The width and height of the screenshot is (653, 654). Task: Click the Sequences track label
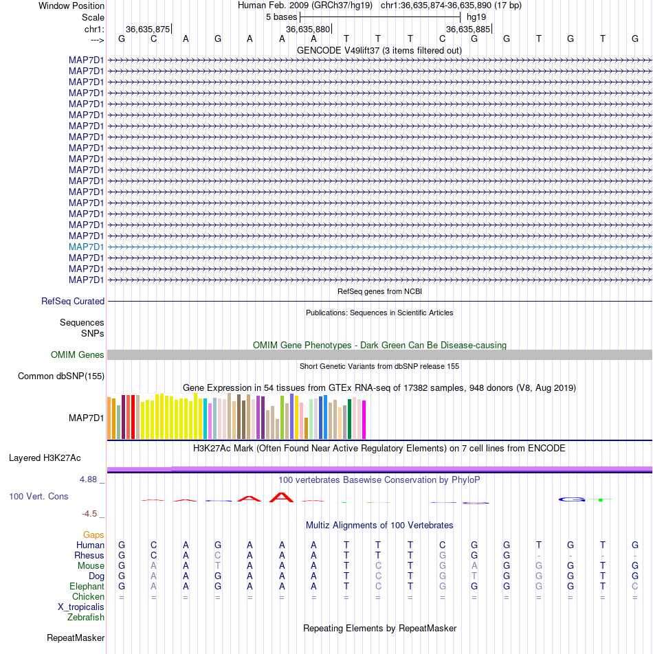tap(82, 322)
